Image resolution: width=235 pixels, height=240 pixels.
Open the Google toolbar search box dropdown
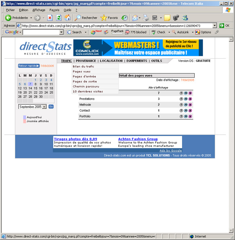pos(61,32)
